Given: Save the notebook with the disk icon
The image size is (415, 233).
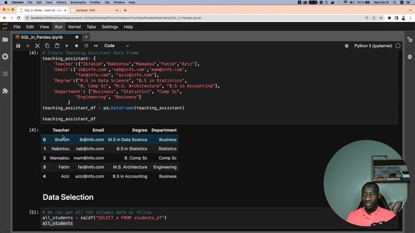Looking at the screenshot, I should click(18, 46).
